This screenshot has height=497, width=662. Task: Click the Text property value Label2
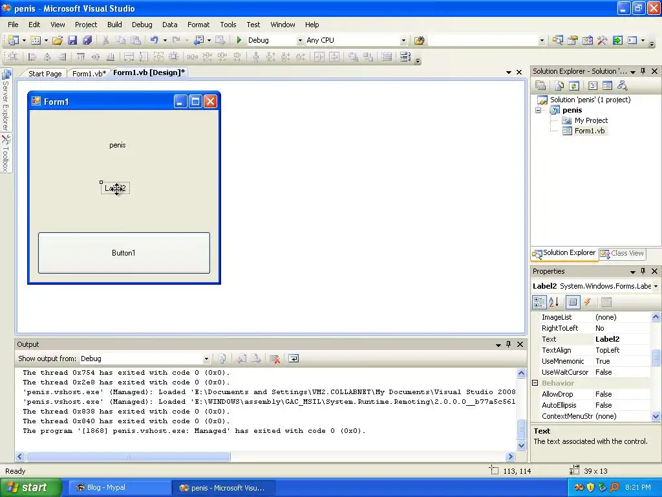[x=621, y=339]
